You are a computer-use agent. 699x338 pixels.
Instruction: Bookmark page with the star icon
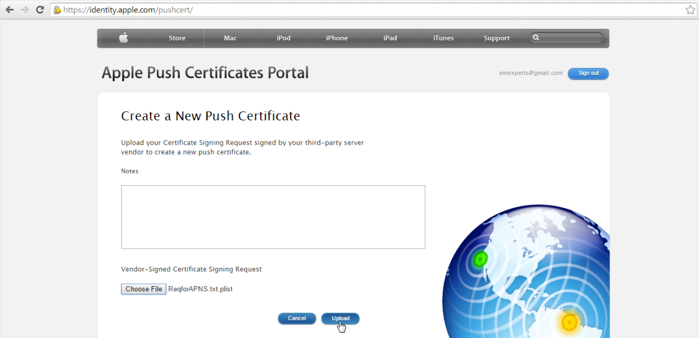pos(690,10)
